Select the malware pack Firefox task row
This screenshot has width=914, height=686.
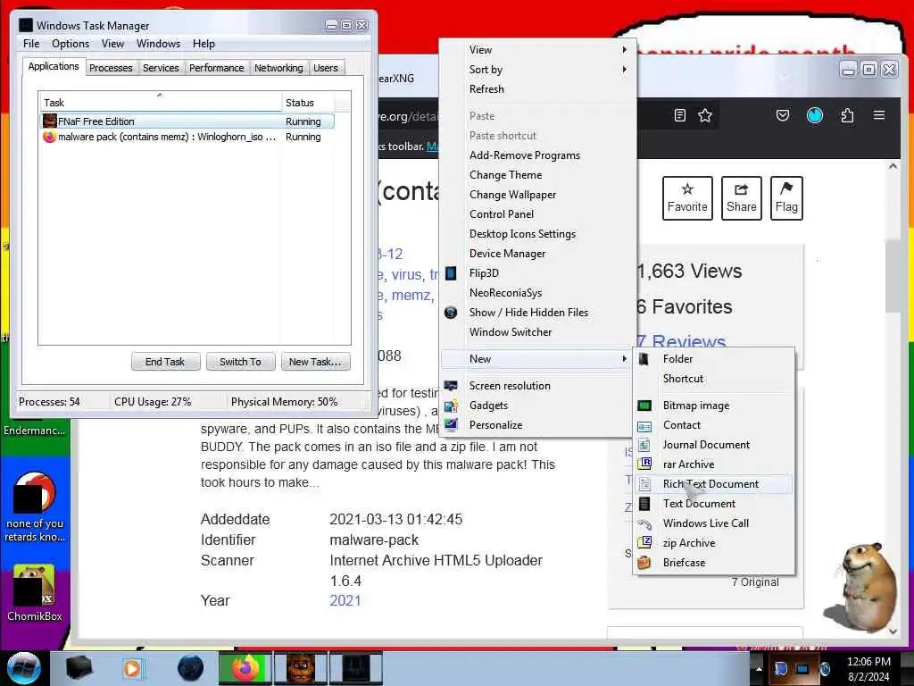(187, 137)
